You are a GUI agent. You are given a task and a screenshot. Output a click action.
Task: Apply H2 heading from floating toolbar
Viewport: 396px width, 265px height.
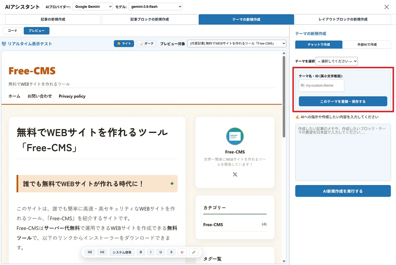[x=90, y=252]
